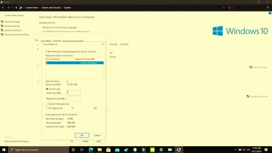Click the taskbar clock showing 11:02 PM
The height and width of the screenshot is (153, 272).
(257, 150)
